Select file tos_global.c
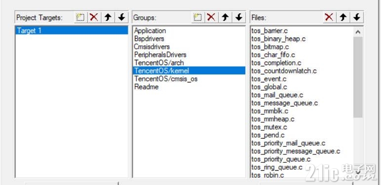Screen dimensions: 381x185 coord(269,87)
